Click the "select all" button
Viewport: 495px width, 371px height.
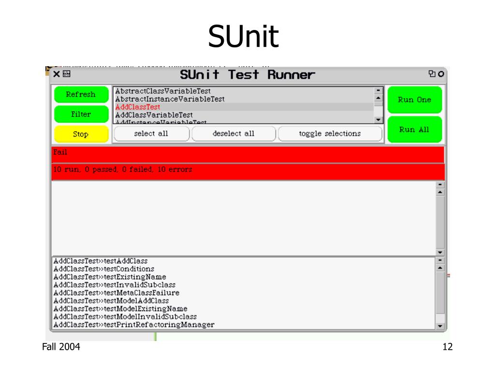[151, 133]
